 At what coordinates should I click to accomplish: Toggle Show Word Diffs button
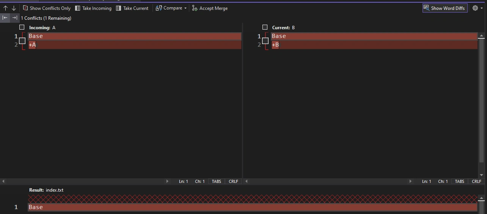(x=445, y=8)
